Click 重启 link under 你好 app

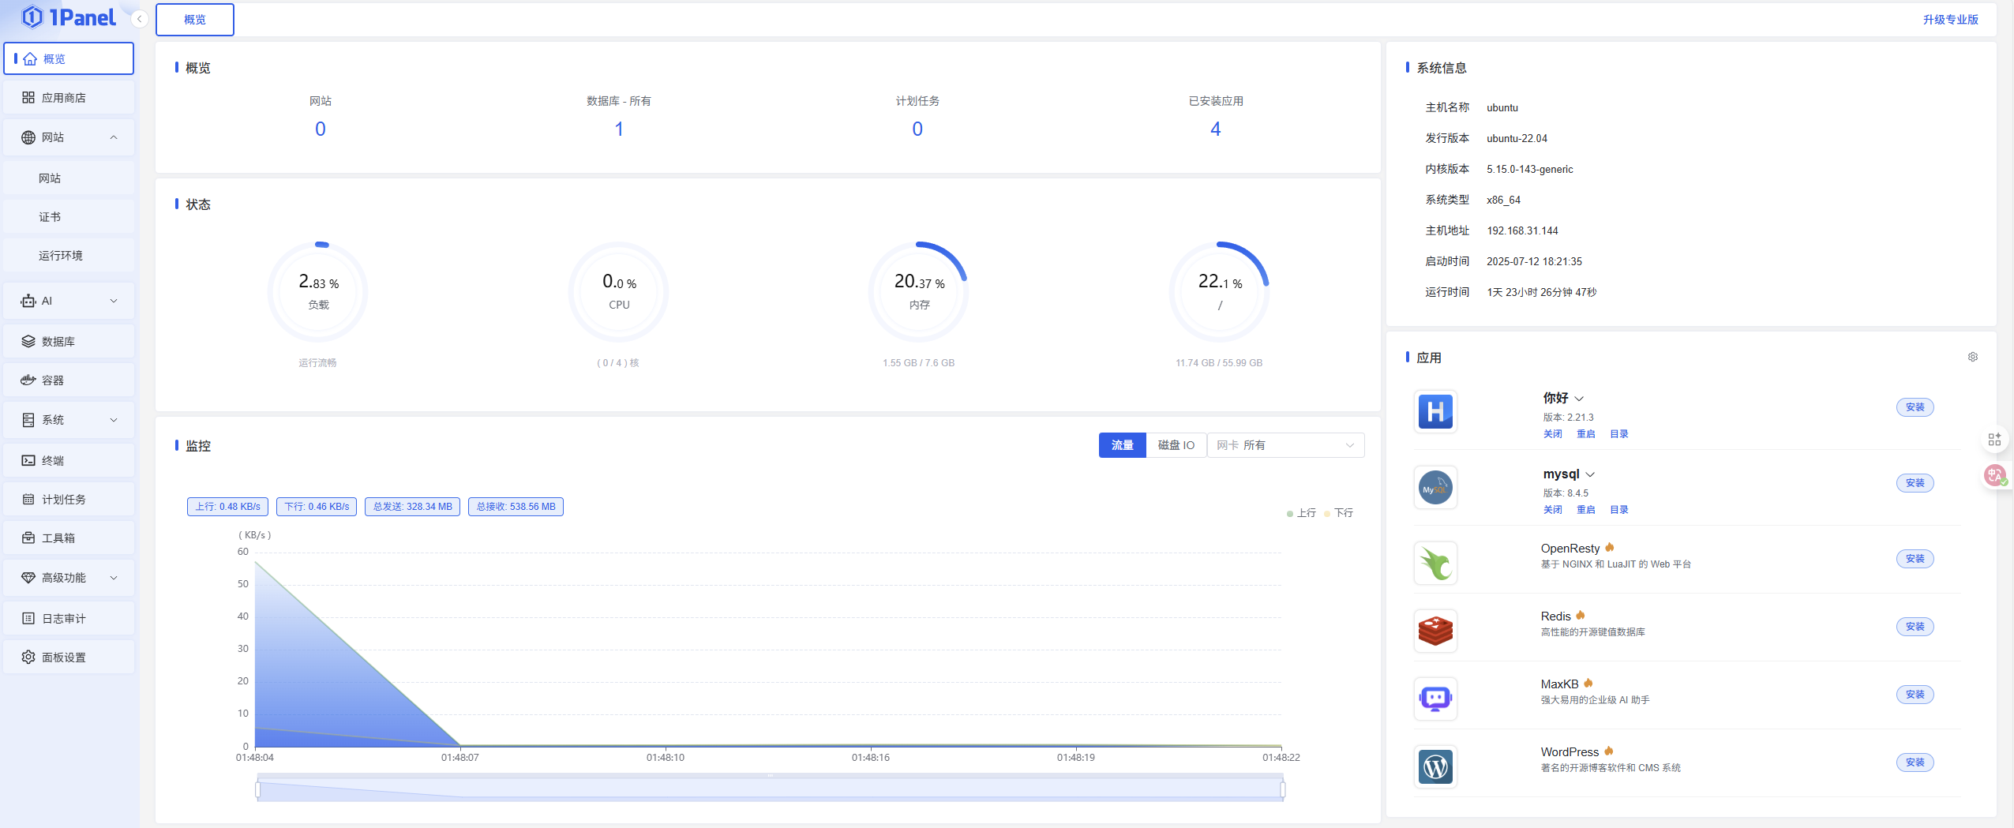click(1585, 435)
